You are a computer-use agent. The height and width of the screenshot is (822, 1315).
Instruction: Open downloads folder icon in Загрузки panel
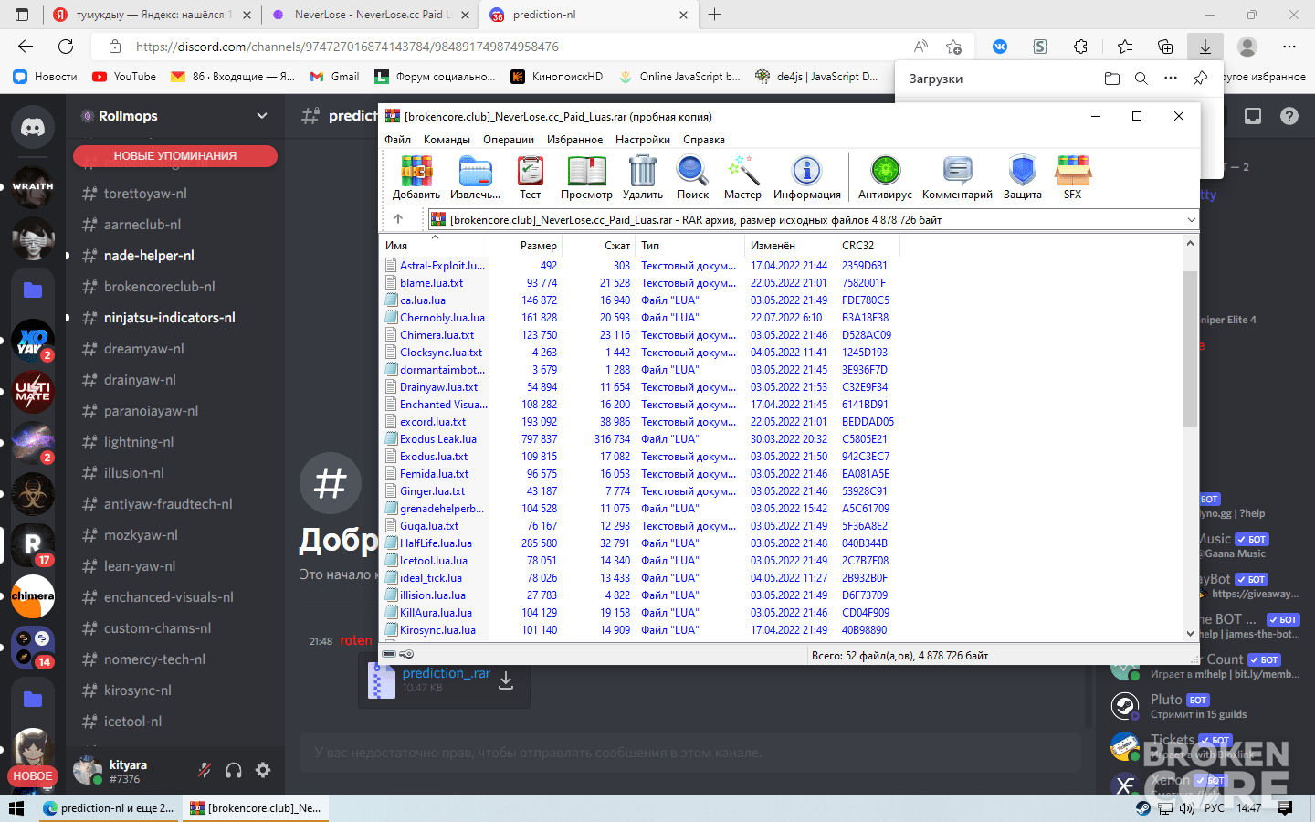click(1112, 79)
